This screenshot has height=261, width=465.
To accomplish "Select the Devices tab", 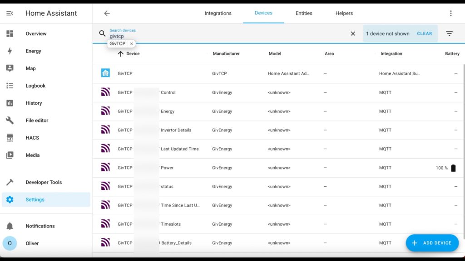I will click(x=263, y=13).
